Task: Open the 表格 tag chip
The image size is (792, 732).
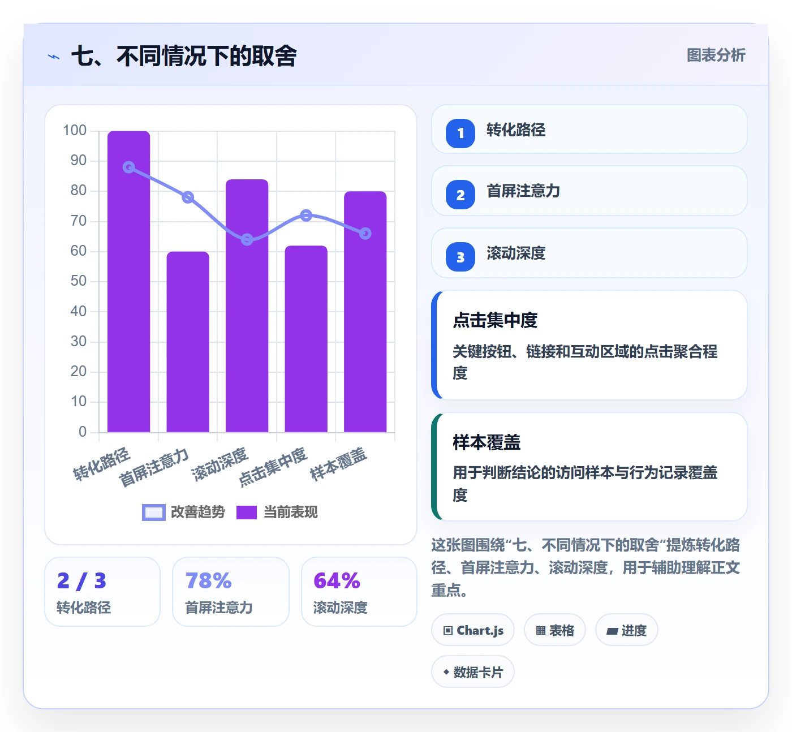Action: click(555, 630)
